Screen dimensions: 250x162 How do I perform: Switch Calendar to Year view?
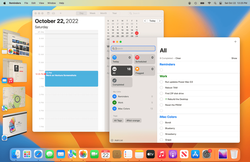click(115, 13)
